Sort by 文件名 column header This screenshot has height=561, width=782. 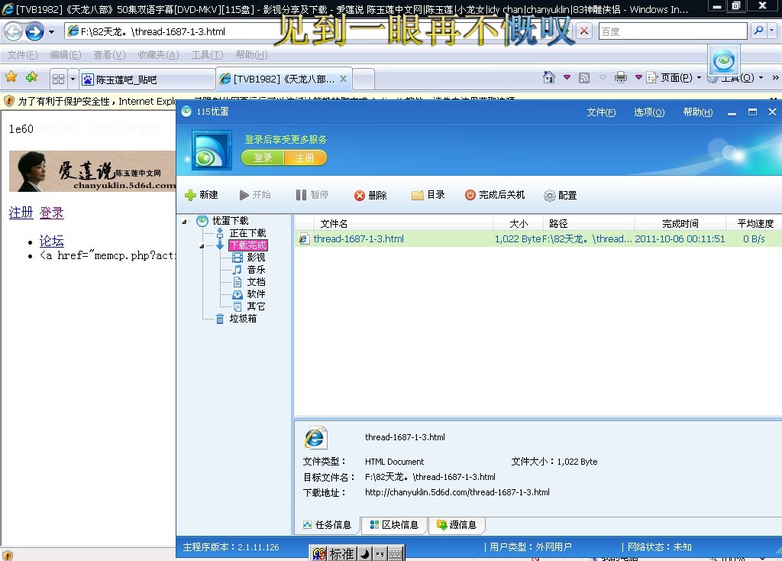point(334,224)
